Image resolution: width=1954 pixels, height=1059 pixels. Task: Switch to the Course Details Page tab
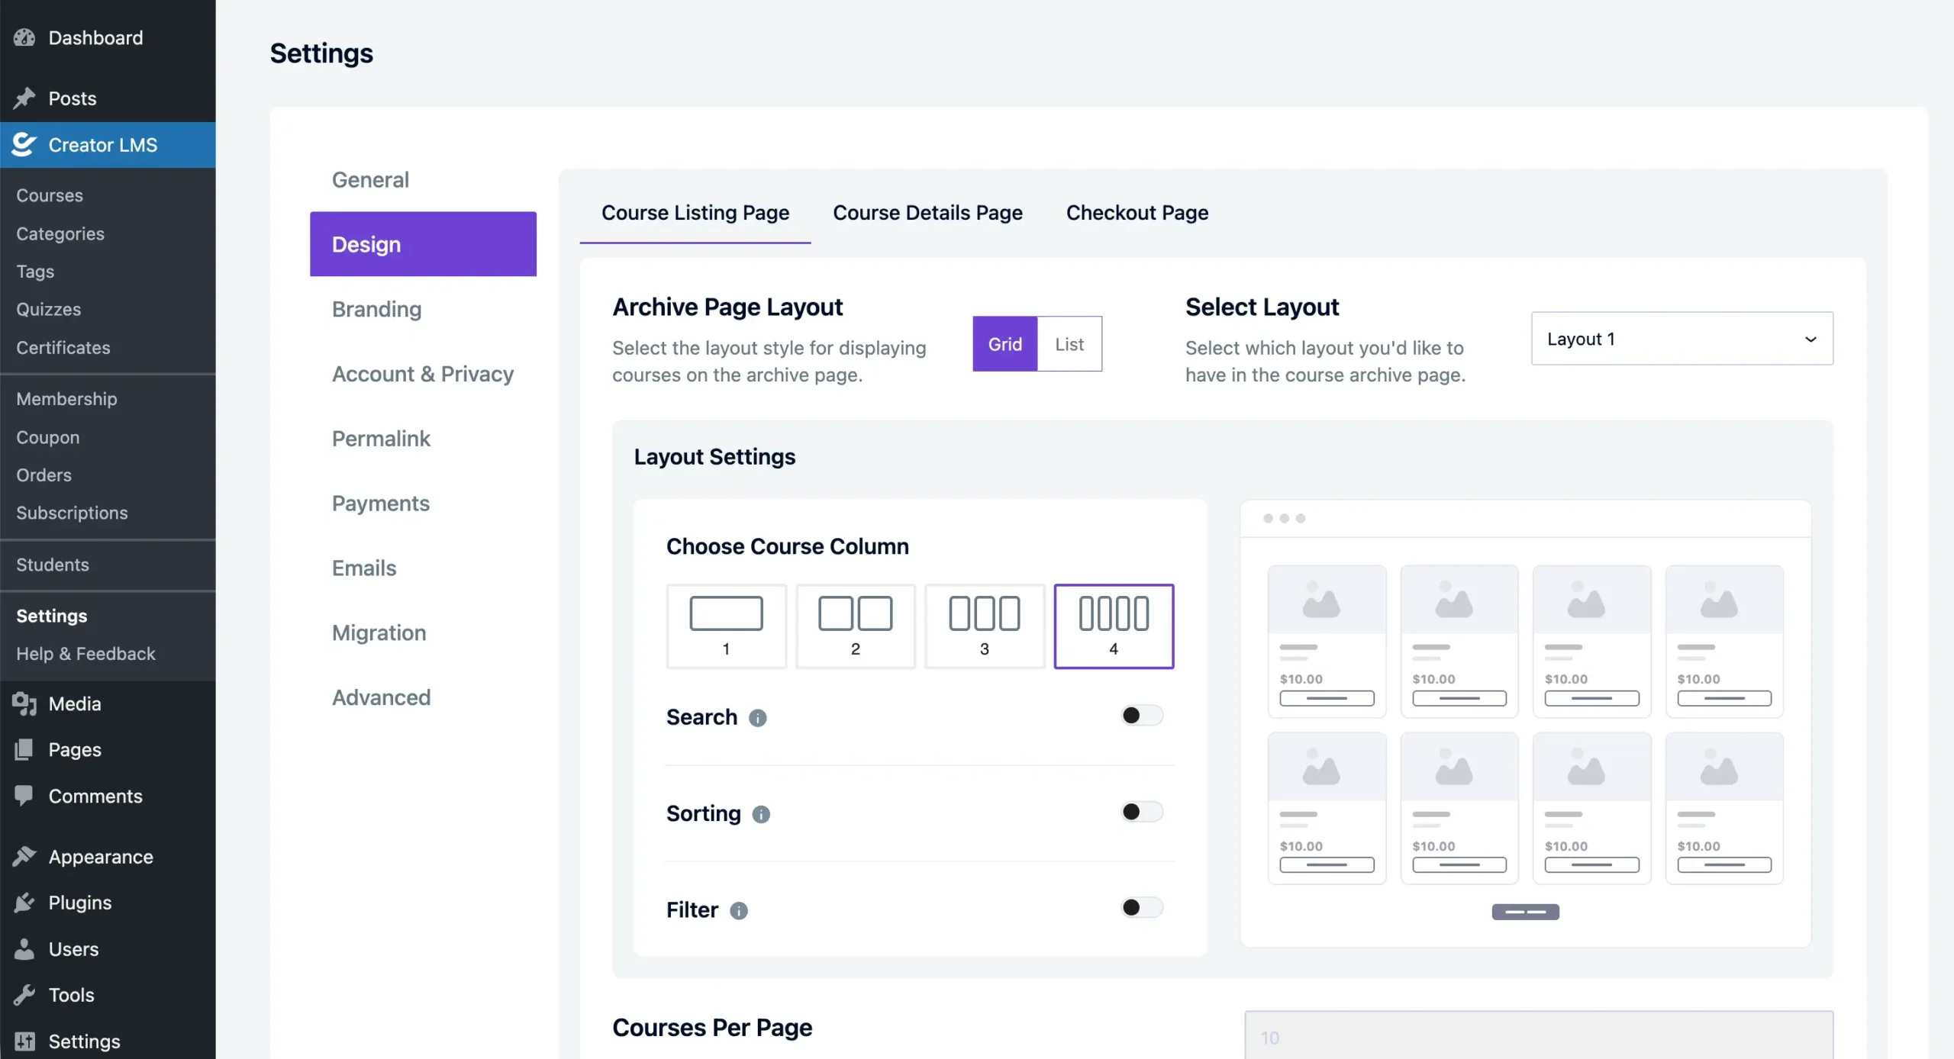927,213
